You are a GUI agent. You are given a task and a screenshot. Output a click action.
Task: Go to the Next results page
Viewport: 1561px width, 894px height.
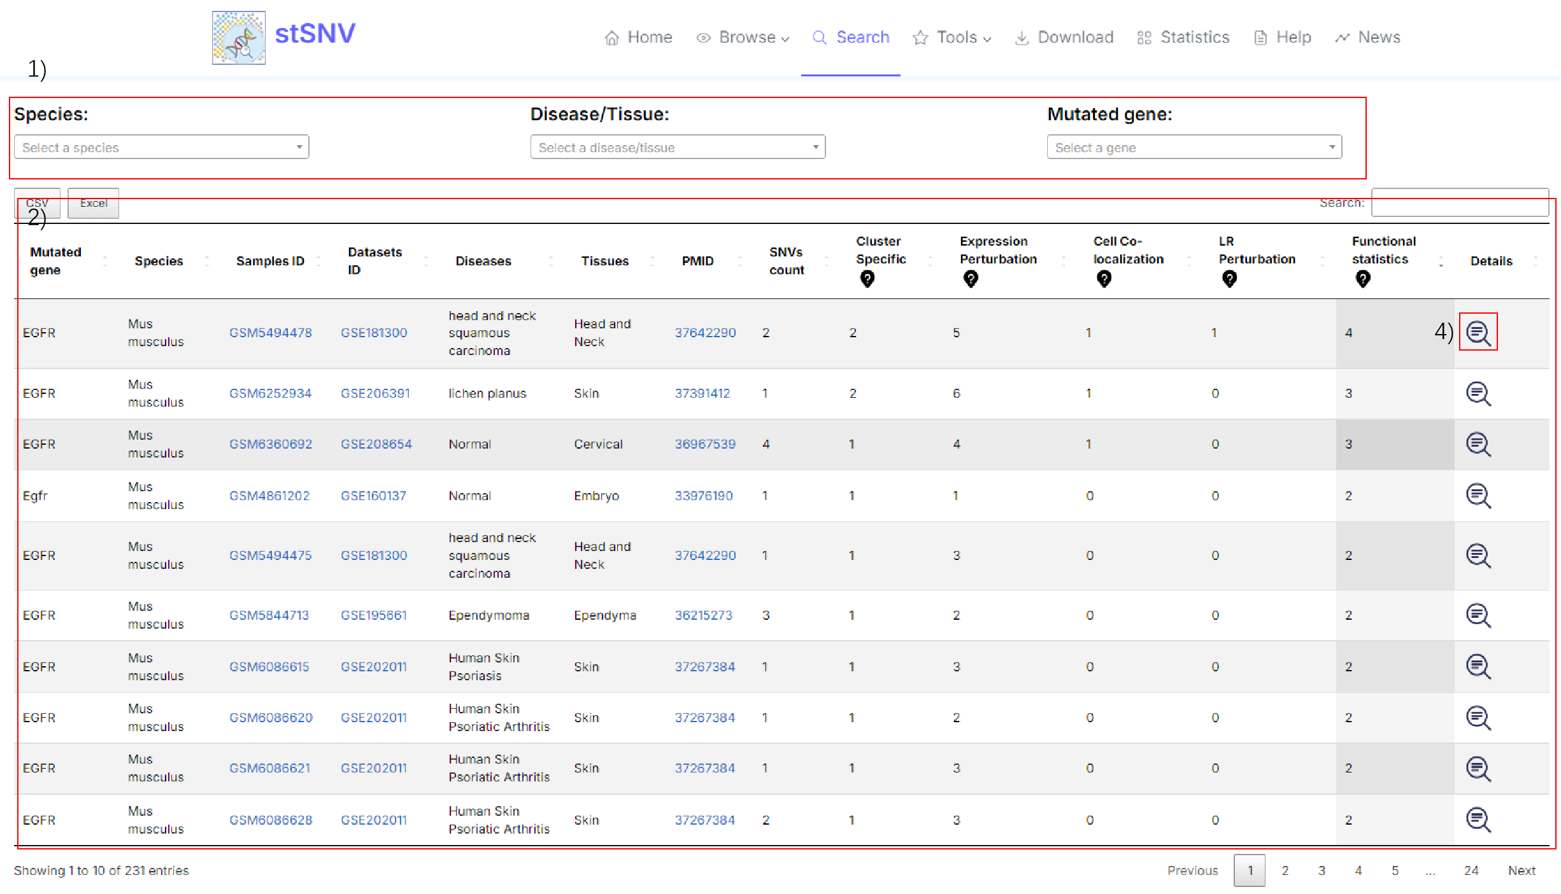1521,870
